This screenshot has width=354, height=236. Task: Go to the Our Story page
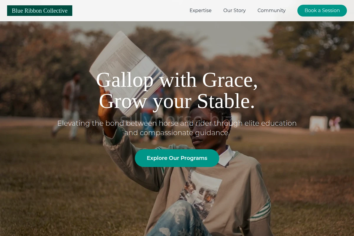tap(235, 11)
